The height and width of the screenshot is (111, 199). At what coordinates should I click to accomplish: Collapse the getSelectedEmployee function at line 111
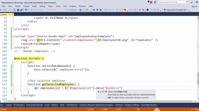(x=13, y=84)
